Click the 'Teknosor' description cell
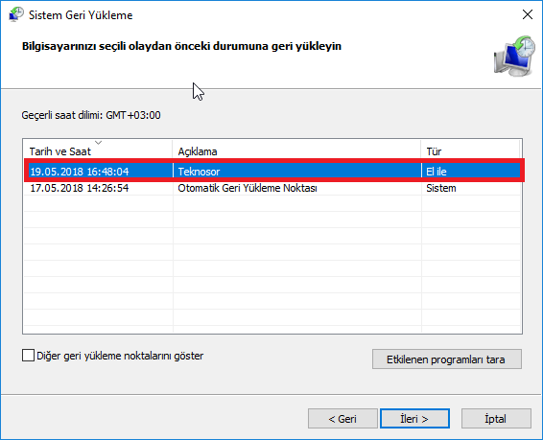The height and width of the screenshot is (440, 543). [199, 172]
